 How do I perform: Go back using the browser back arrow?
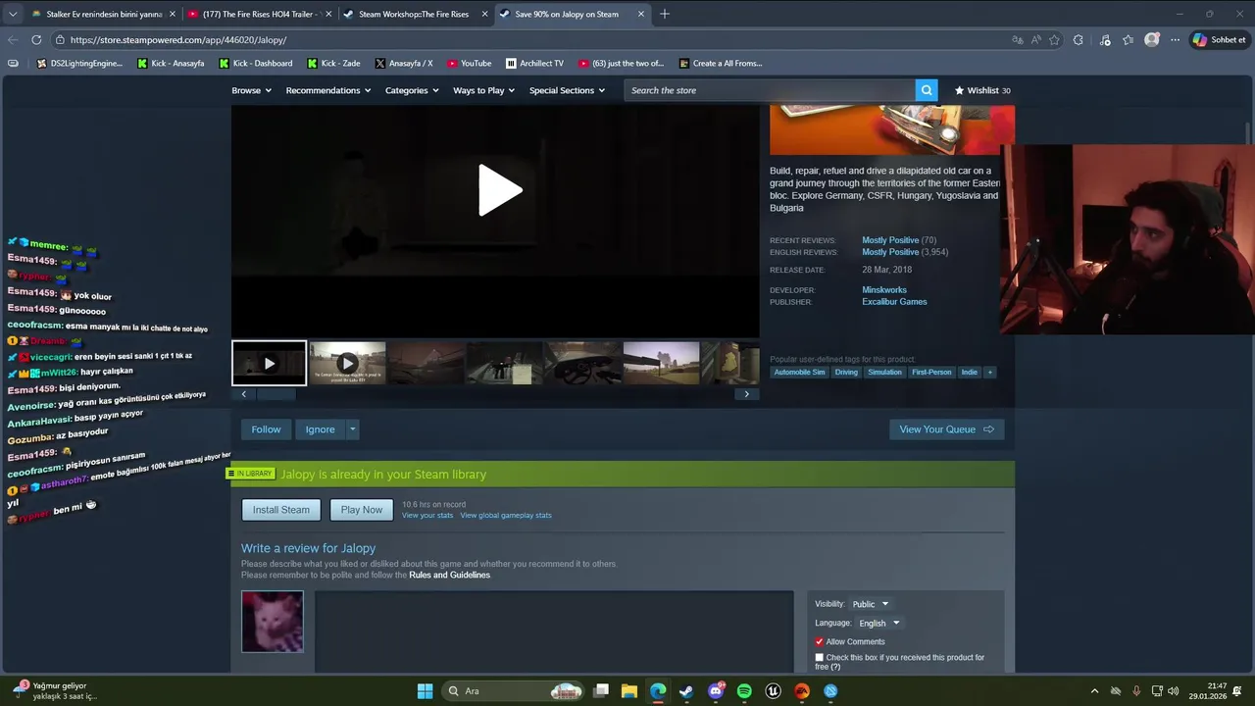click(x=13, y=40)
